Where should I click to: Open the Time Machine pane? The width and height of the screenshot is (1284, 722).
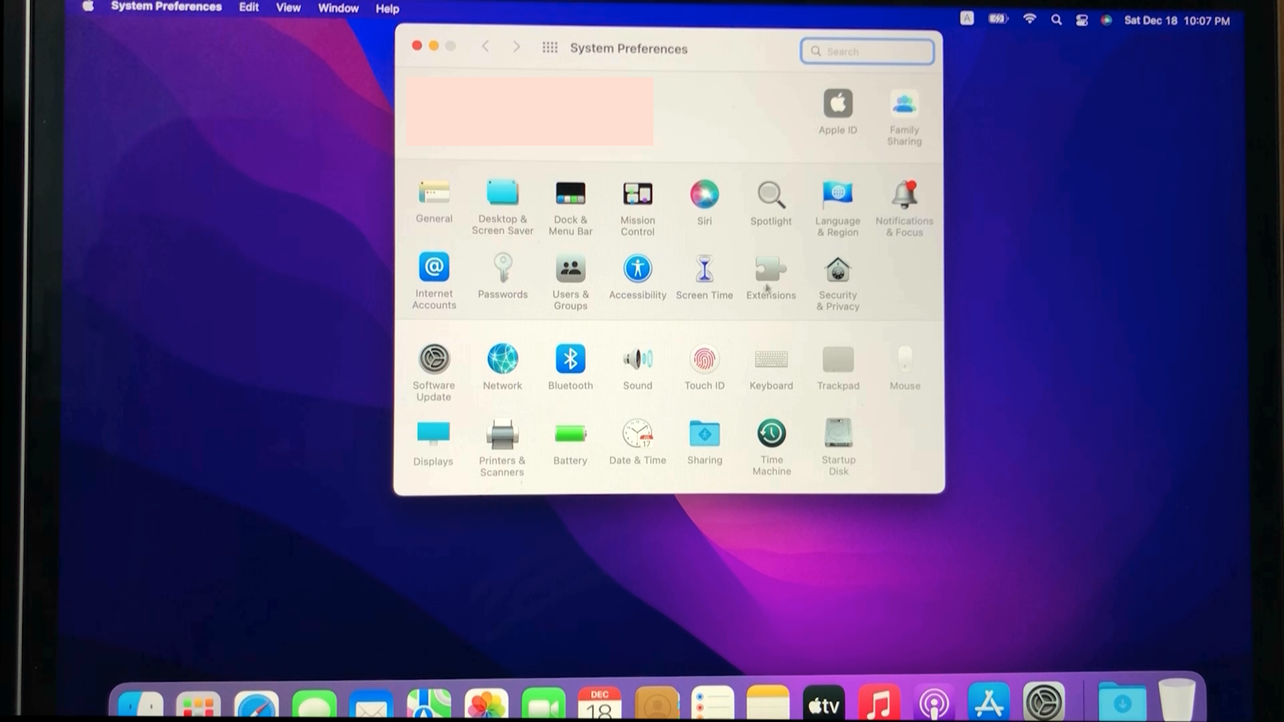click(x=771, y=434)
